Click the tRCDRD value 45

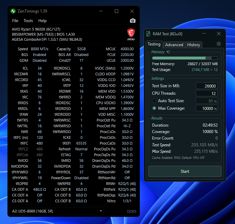40,80
